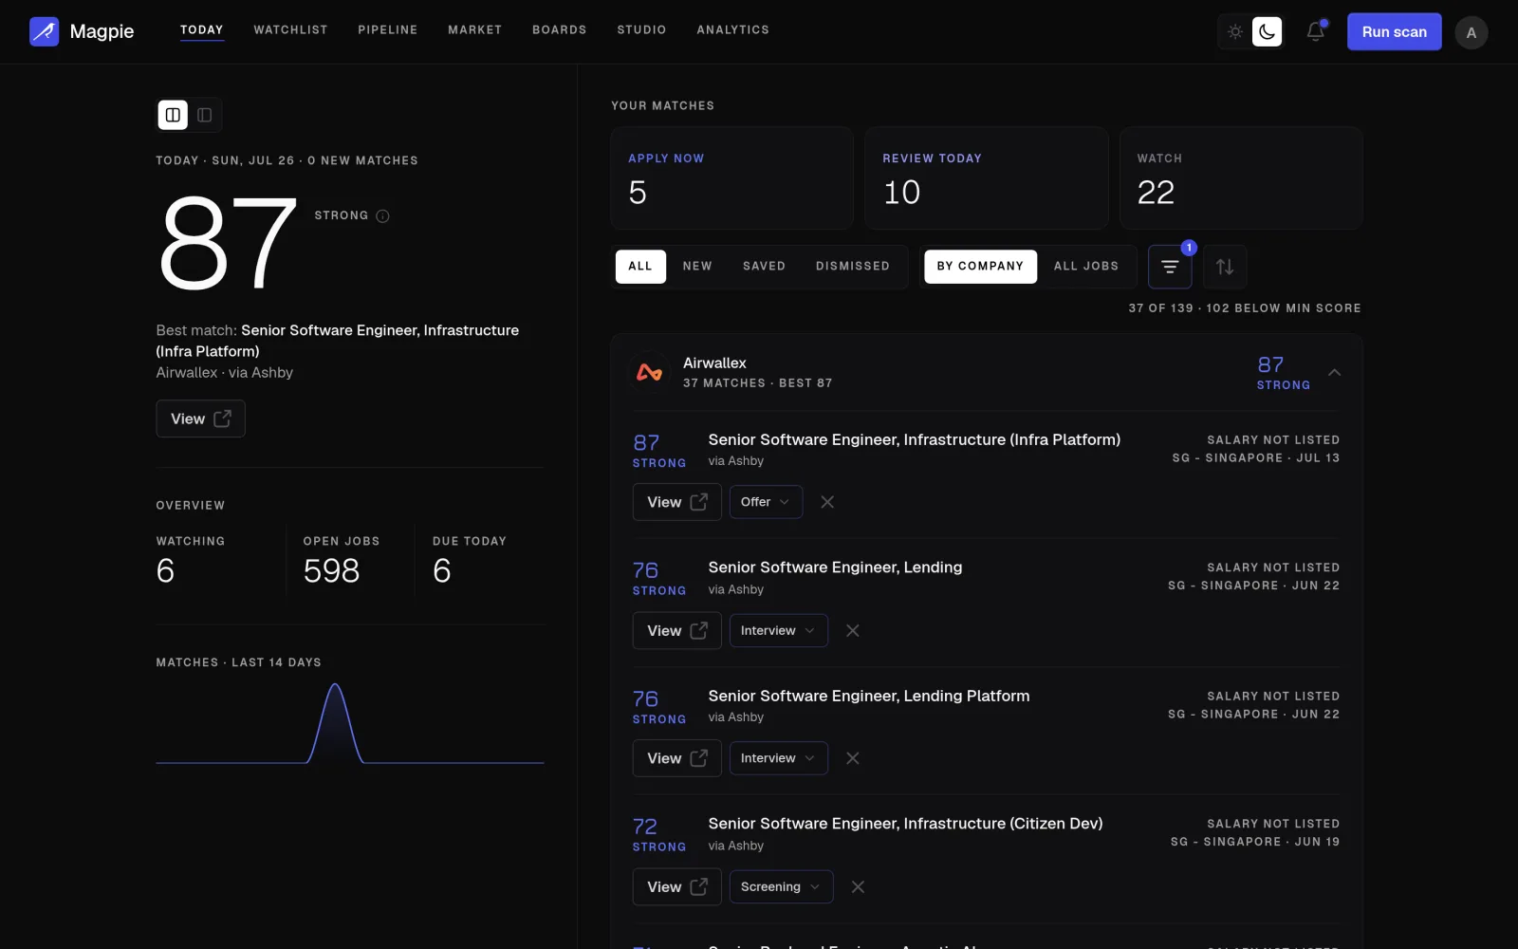Select single panel layout icon

click(x=205, y=115)
